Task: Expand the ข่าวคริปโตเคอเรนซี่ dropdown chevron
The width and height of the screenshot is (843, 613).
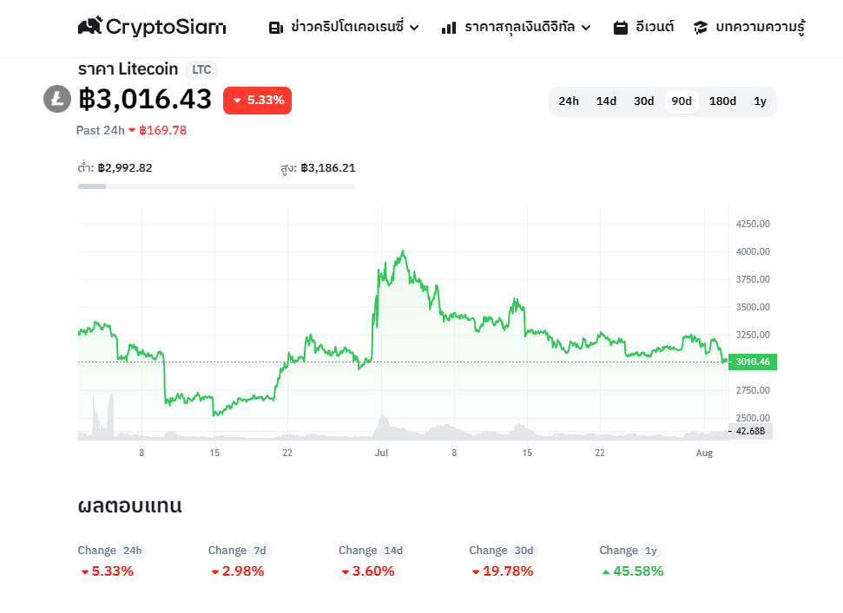Action: tap(414, 28)
